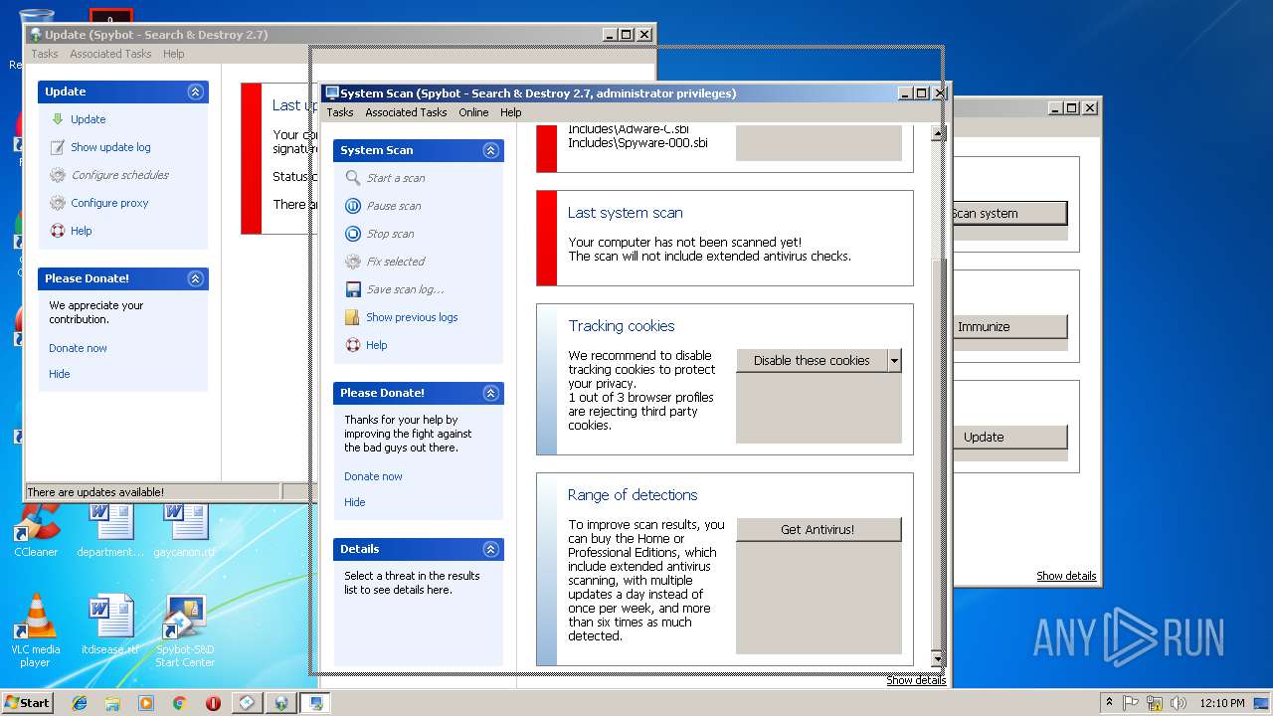This screenshot has height=716, width=1273.
Task: Open CCleaner desktop shortcut
Action: pos(36,530)
